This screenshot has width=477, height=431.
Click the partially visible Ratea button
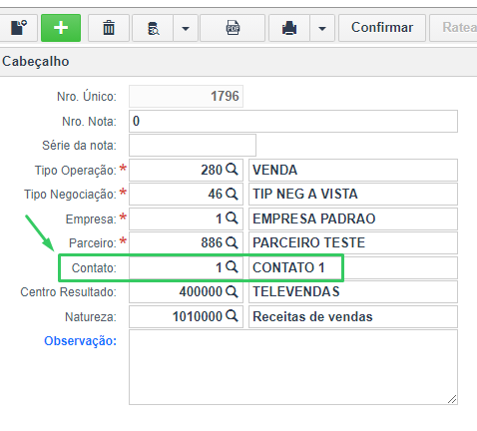tap(453, 28)
